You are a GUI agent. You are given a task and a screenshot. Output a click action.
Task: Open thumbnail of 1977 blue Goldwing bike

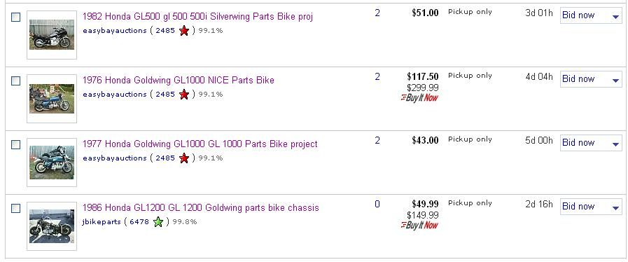pyautogui.click(x=52, y=163)
